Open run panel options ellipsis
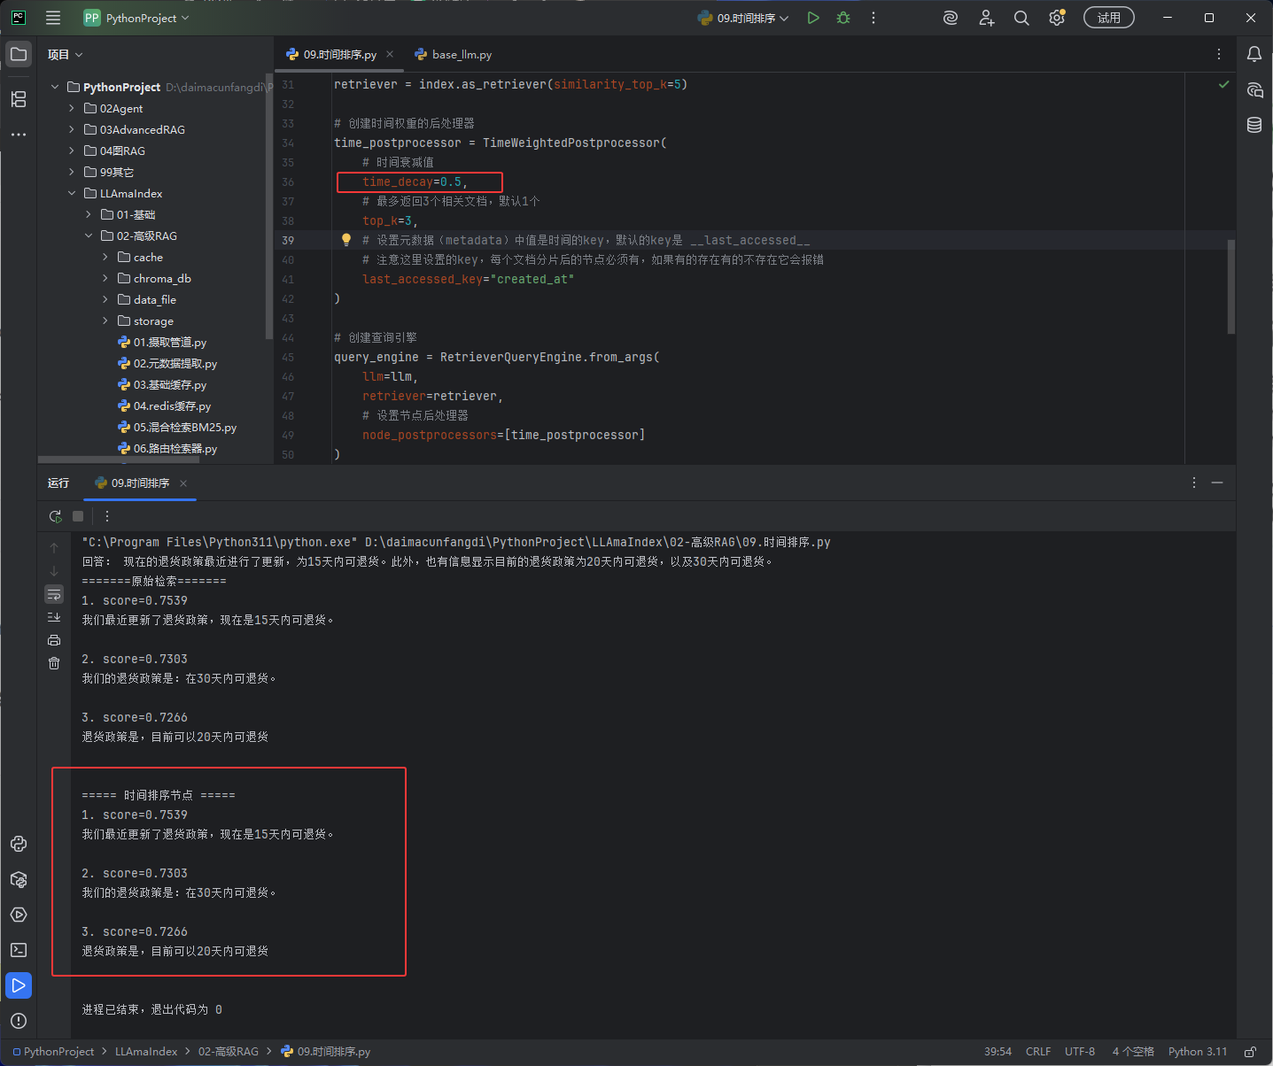The height and width of the screenshot is (1066, 1273). (1194, 483)
